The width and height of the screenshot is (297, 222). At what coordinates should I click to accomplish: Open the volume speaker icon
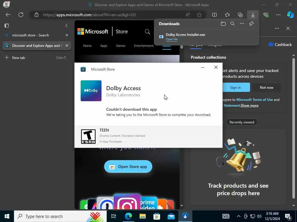click(259, 216)
